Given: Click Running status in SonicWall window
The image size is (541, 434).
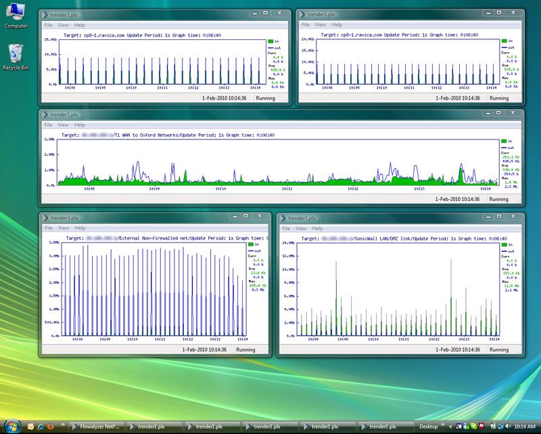Looking at the screenshot, I should (499, 349).
